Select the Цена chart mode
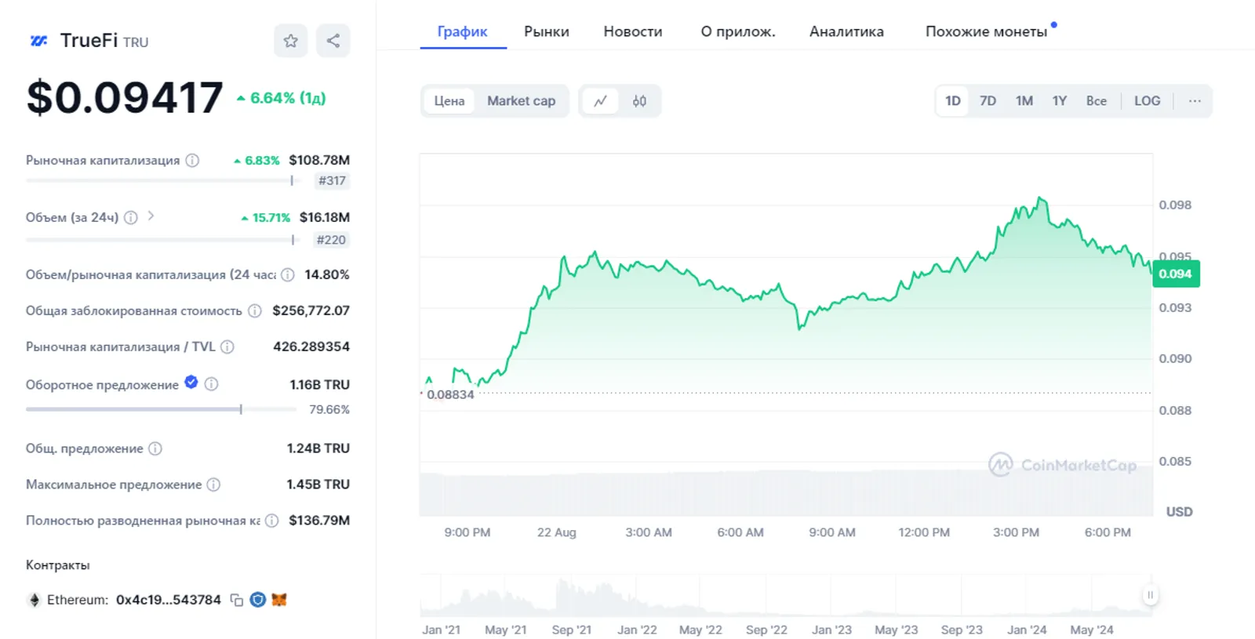Viewport: 1255px width, 639px height. tap(449, 101)
